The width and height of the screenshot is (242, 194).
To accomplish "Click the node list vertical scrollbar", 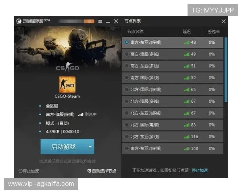I will [226, 70].
